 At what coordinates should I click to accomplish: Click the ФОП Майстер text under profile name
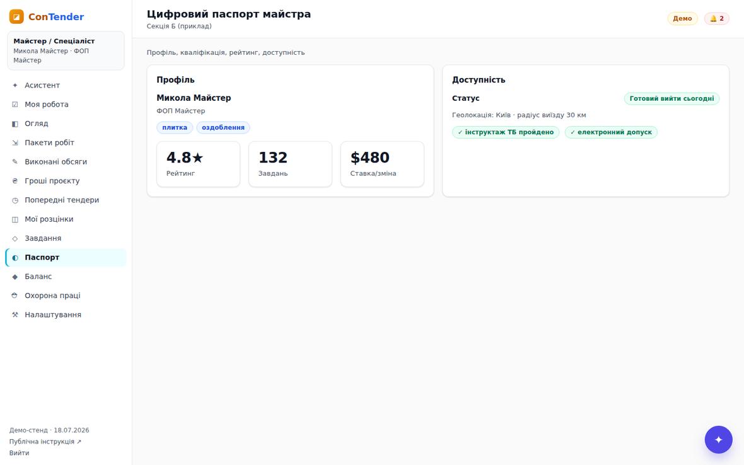181,111
